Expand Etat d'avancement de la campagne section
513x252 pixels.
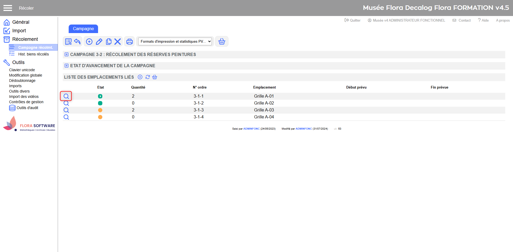(67, 66)
